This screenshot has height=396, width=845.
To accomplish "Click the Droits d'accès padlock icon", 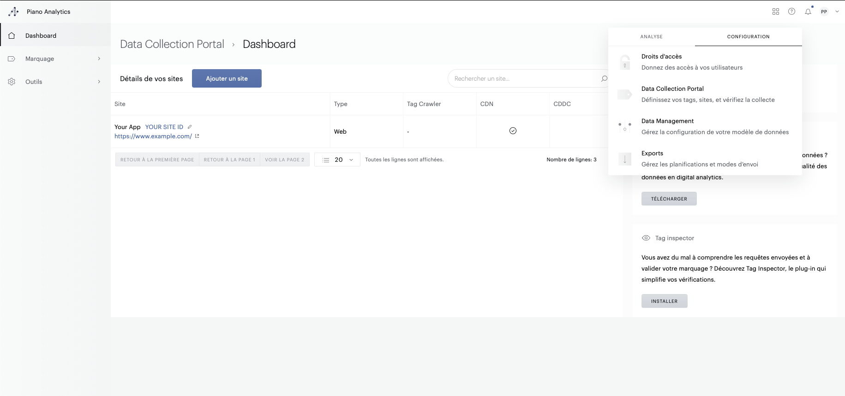I will [625, 62].
